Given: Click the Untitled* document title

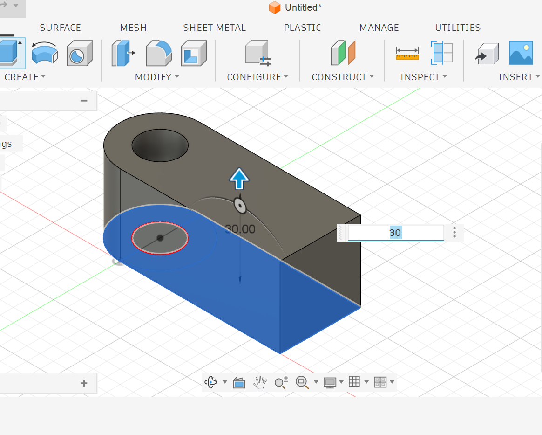Looking at the screenshot, I should [303, 7].
